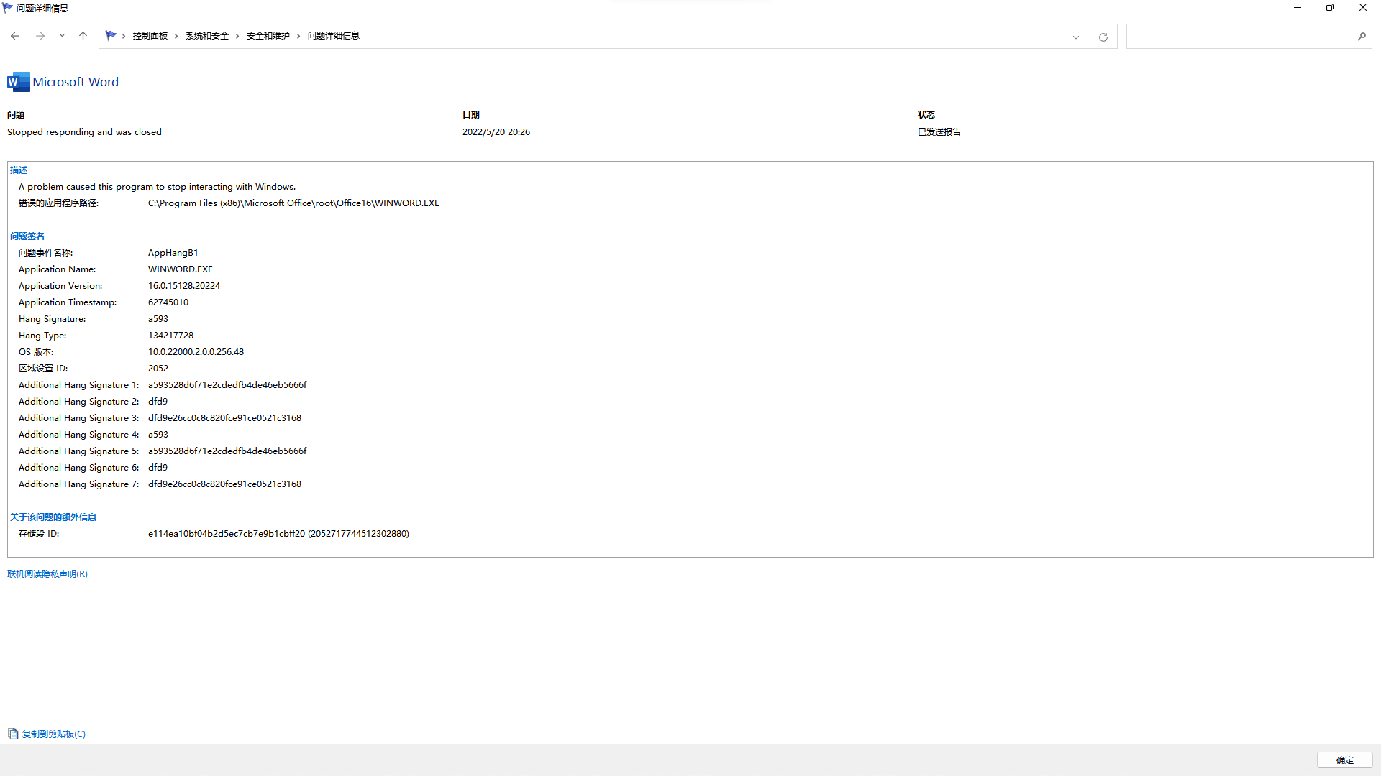Click the copy to clipboard page icon
The width and height of the screenshot is (1381, 776).
pyautogui.click(x=13, y=734)
